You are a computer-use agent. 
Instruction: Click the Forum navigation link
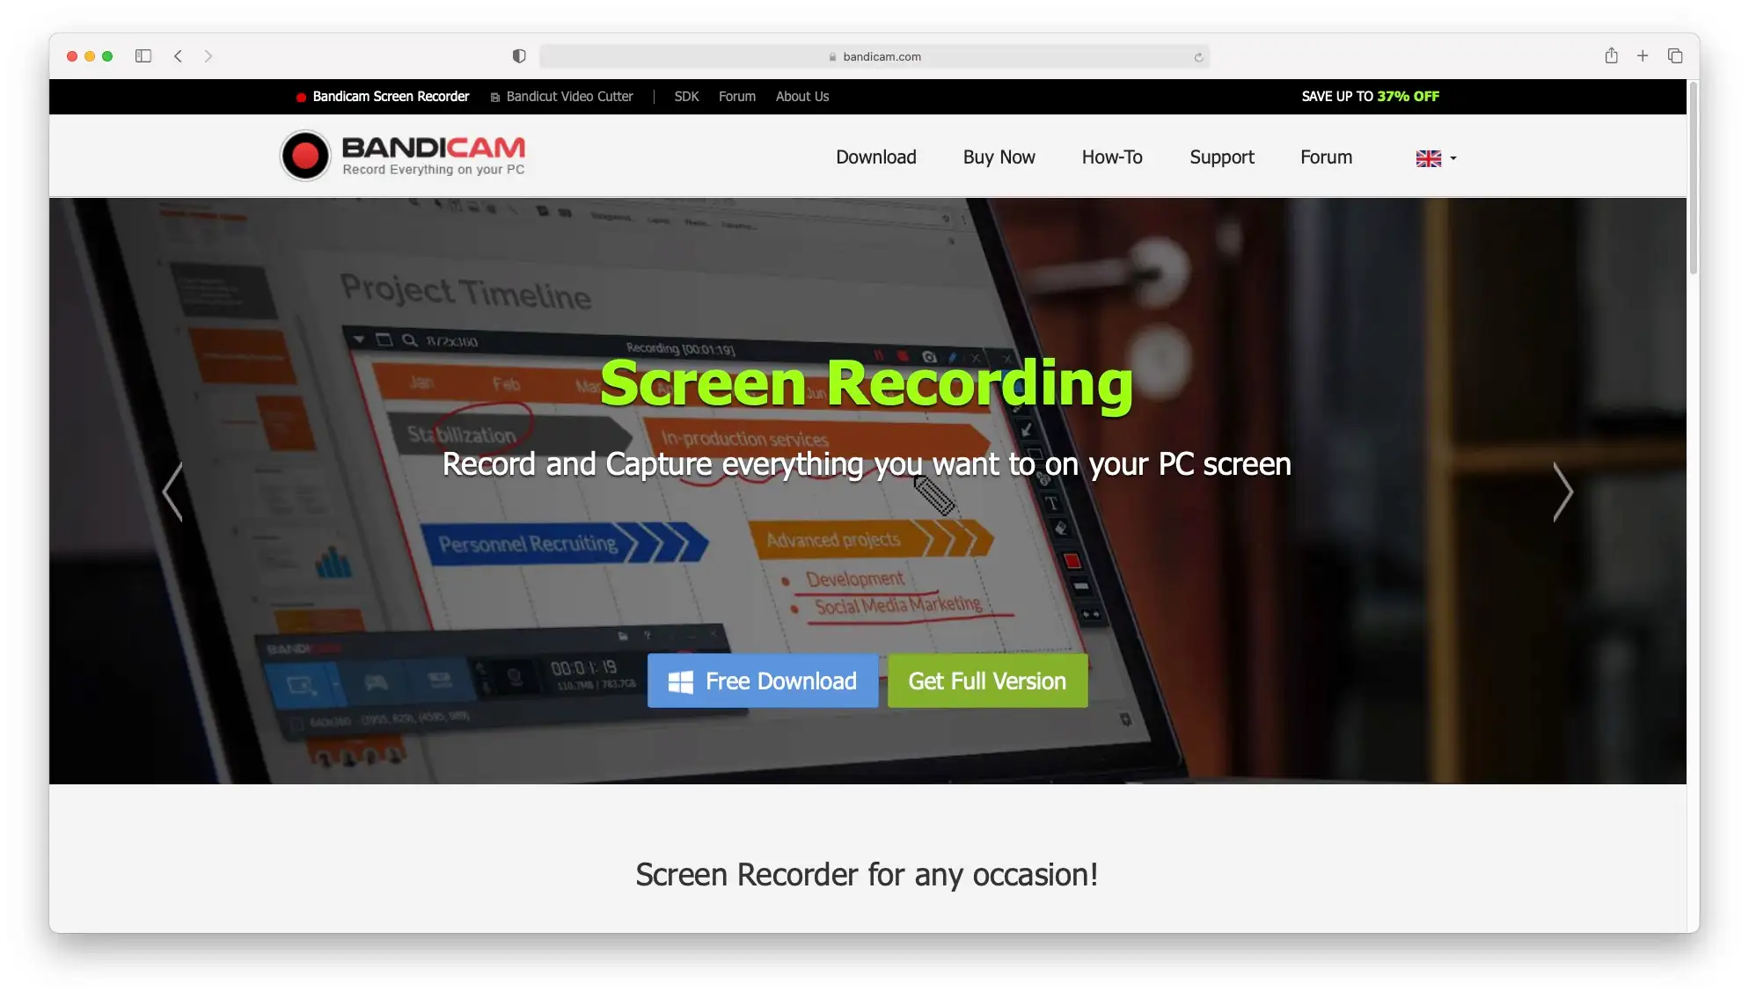pyautogui.click(x=1326, y=157)
